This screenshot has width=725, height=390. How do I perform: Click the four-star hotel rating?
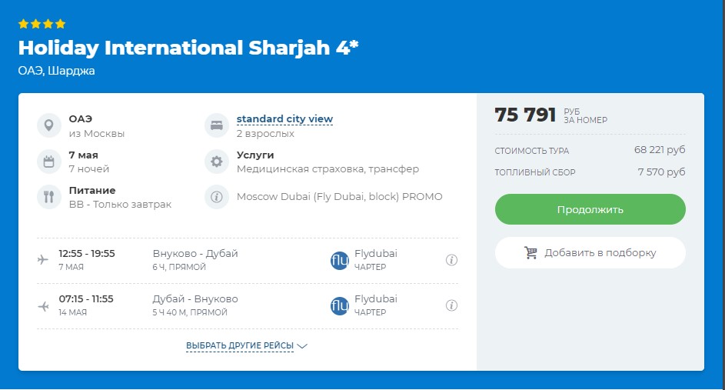(x=42, y=24)
